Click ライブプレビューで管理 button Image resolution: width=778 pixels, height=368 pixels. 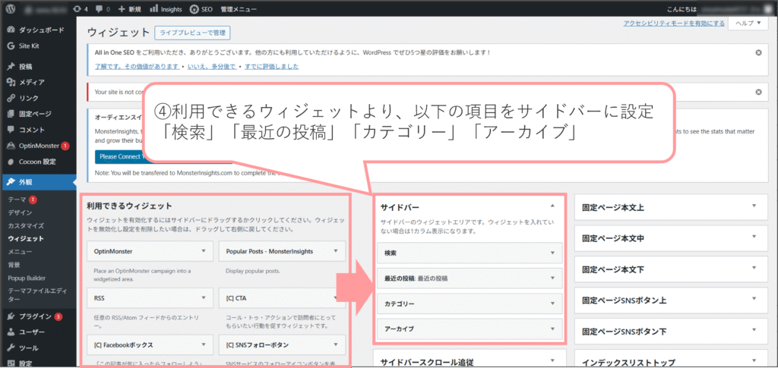pos(191,33)
